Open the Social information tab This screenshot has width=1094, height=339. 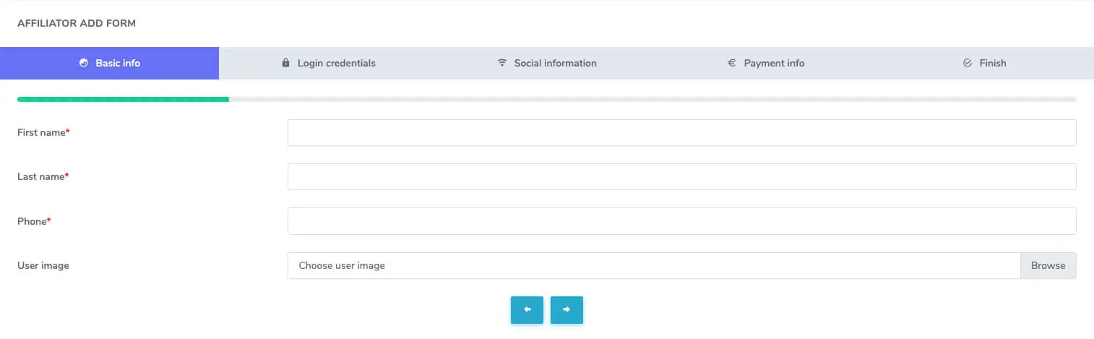point(555,63)
